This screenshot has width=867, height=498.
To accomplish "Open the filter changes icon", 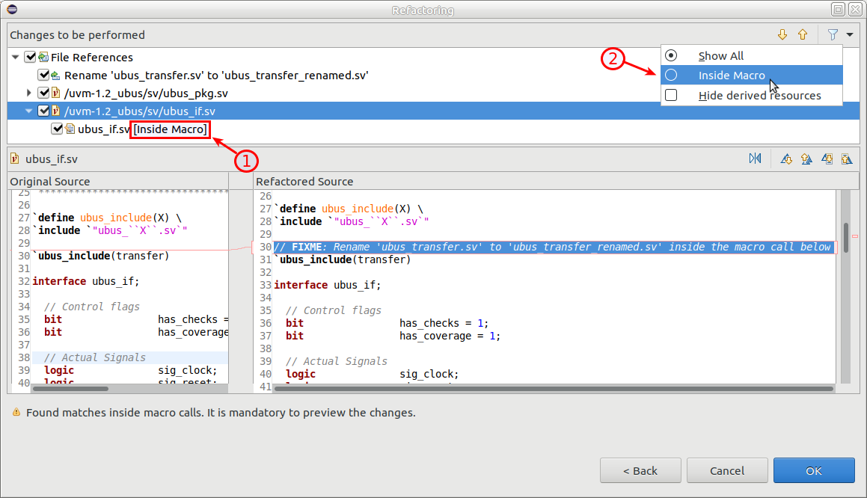I will coord(832,34).
